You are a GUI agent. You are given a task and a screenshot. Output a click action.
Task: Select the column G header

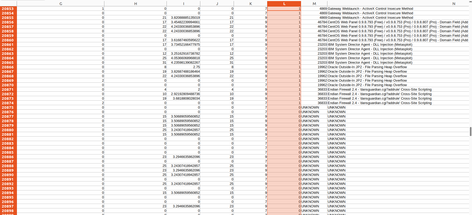[x=61, y=4]
